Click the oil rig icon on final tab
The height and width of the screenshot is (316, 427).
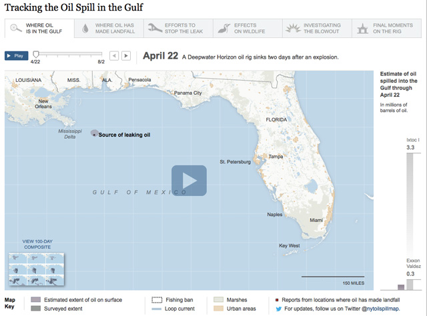coord(362,28)
